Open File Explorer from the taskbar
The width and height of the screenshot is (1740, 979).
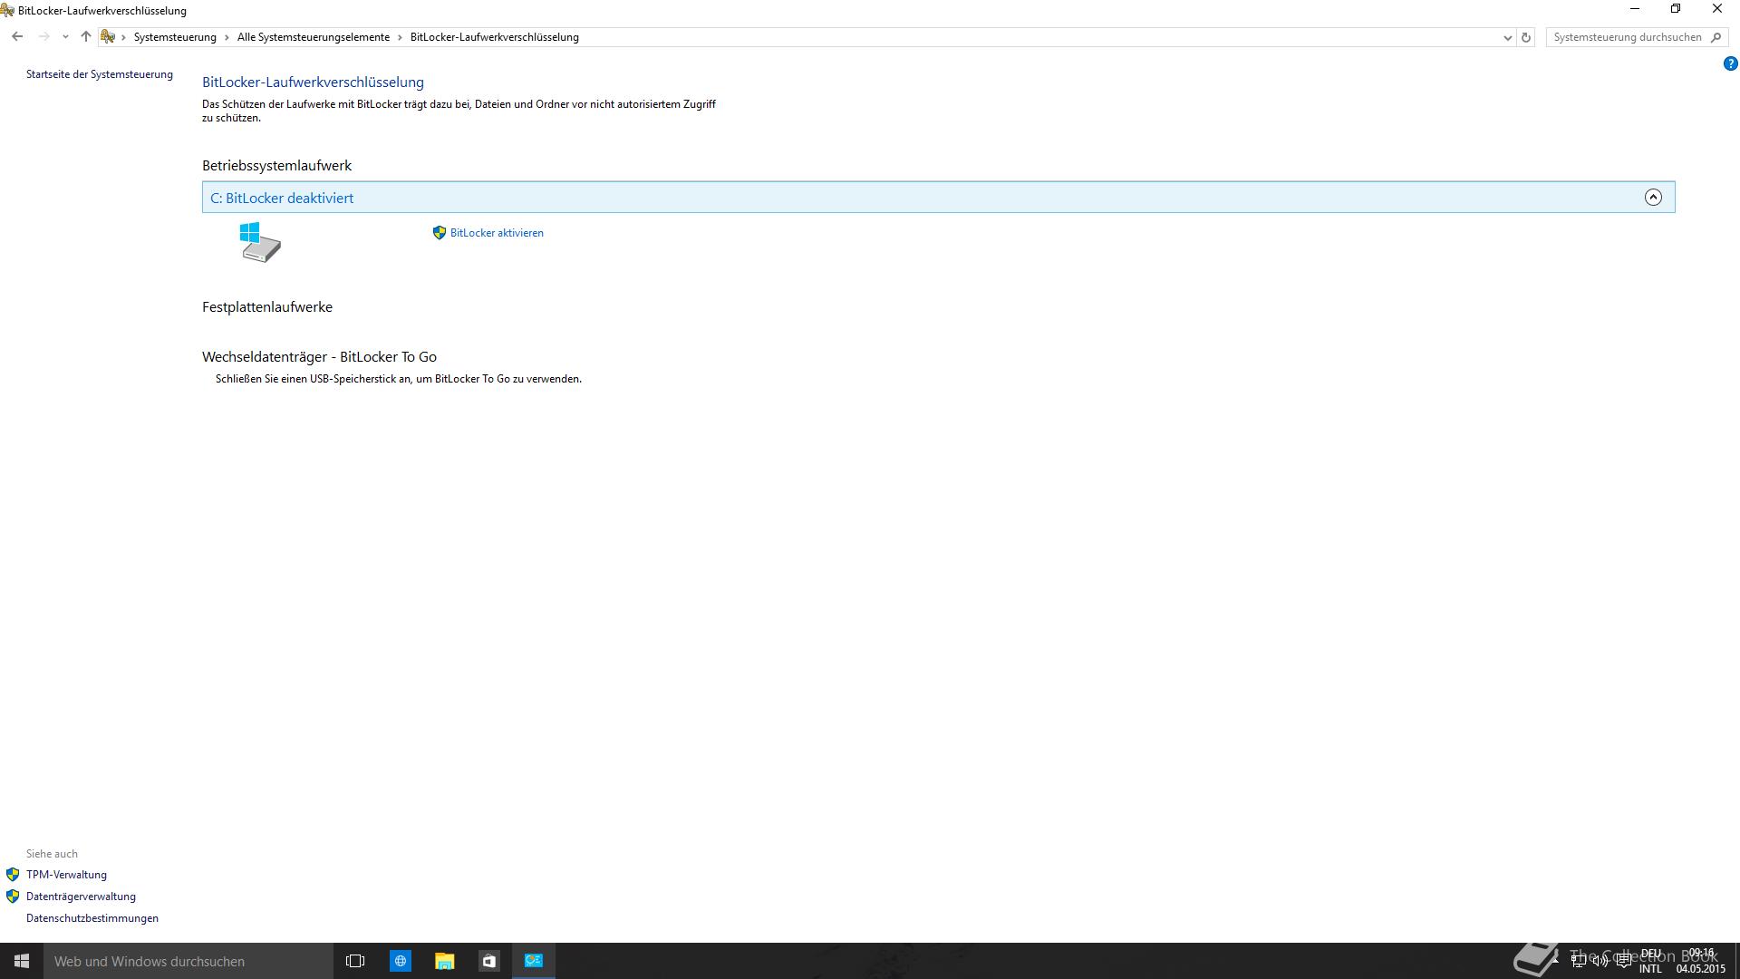444,961
